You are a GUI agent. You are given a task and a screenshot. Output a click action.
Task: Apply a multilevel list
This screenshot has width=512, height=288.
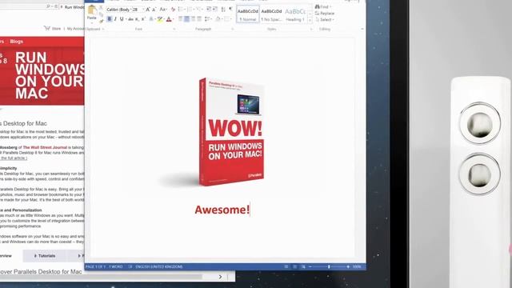(199, 10)
